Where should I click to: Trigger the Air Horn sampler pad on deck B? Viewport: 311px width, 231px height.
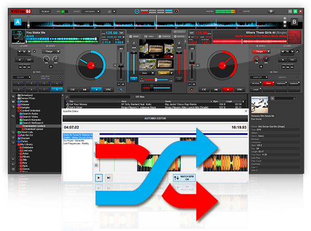256,83
